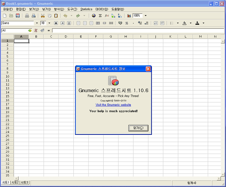Viewport: 226px width, 187px height.
Task: Apply thousands separator format
Action: [133, 23]
